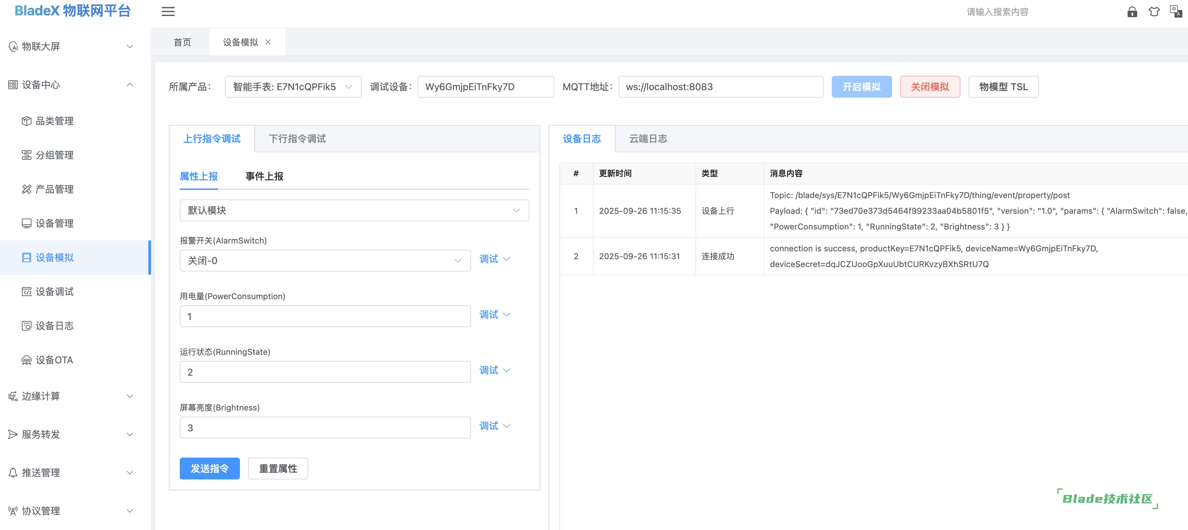The image size is (1188, 530).
Task: Focus the PowerConsumption input field
Action: pyautogui.click(x=325, y=316)
